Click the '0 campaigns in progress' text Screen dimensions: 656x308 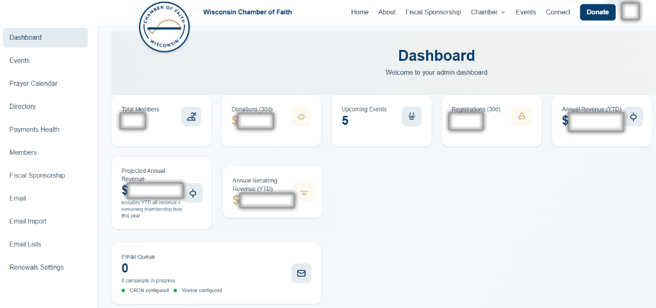[x=148, y=280]
